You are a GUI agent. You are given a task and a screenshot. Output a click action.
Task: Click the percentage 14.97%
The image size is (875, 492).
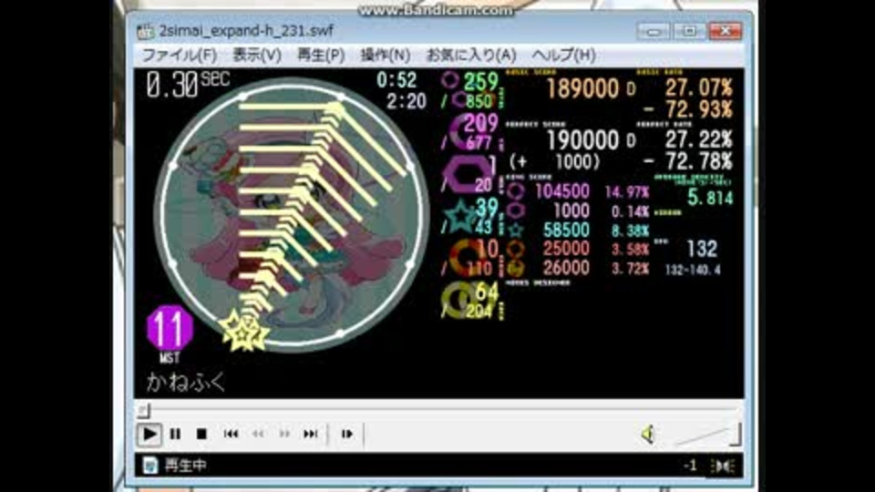coord(627,193)
